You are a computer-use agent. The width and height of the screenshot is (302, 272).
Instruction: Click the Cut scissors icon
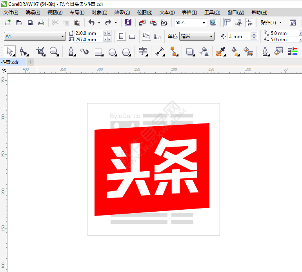point(55,23)
